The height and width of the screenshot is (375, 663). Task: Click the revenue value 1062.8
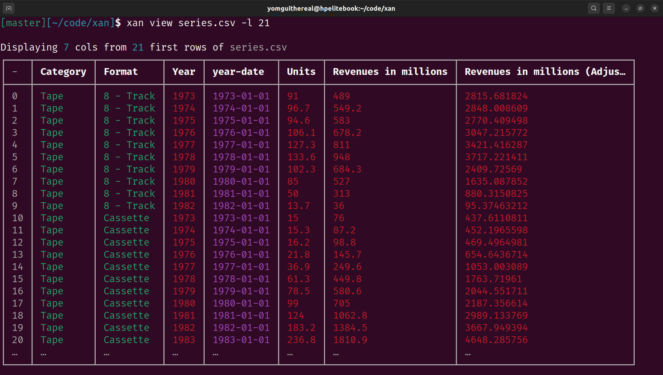(x=350, y=315)
